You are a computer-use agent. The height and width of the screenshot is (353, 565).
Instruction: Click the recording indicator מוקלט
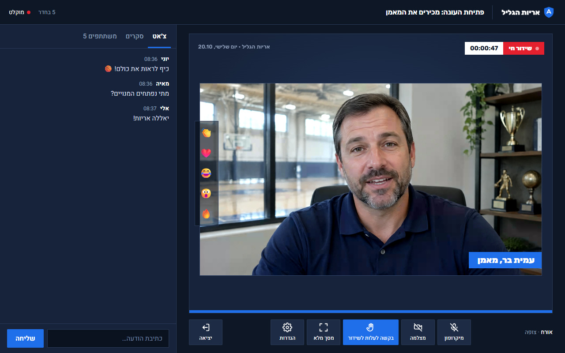20,12
